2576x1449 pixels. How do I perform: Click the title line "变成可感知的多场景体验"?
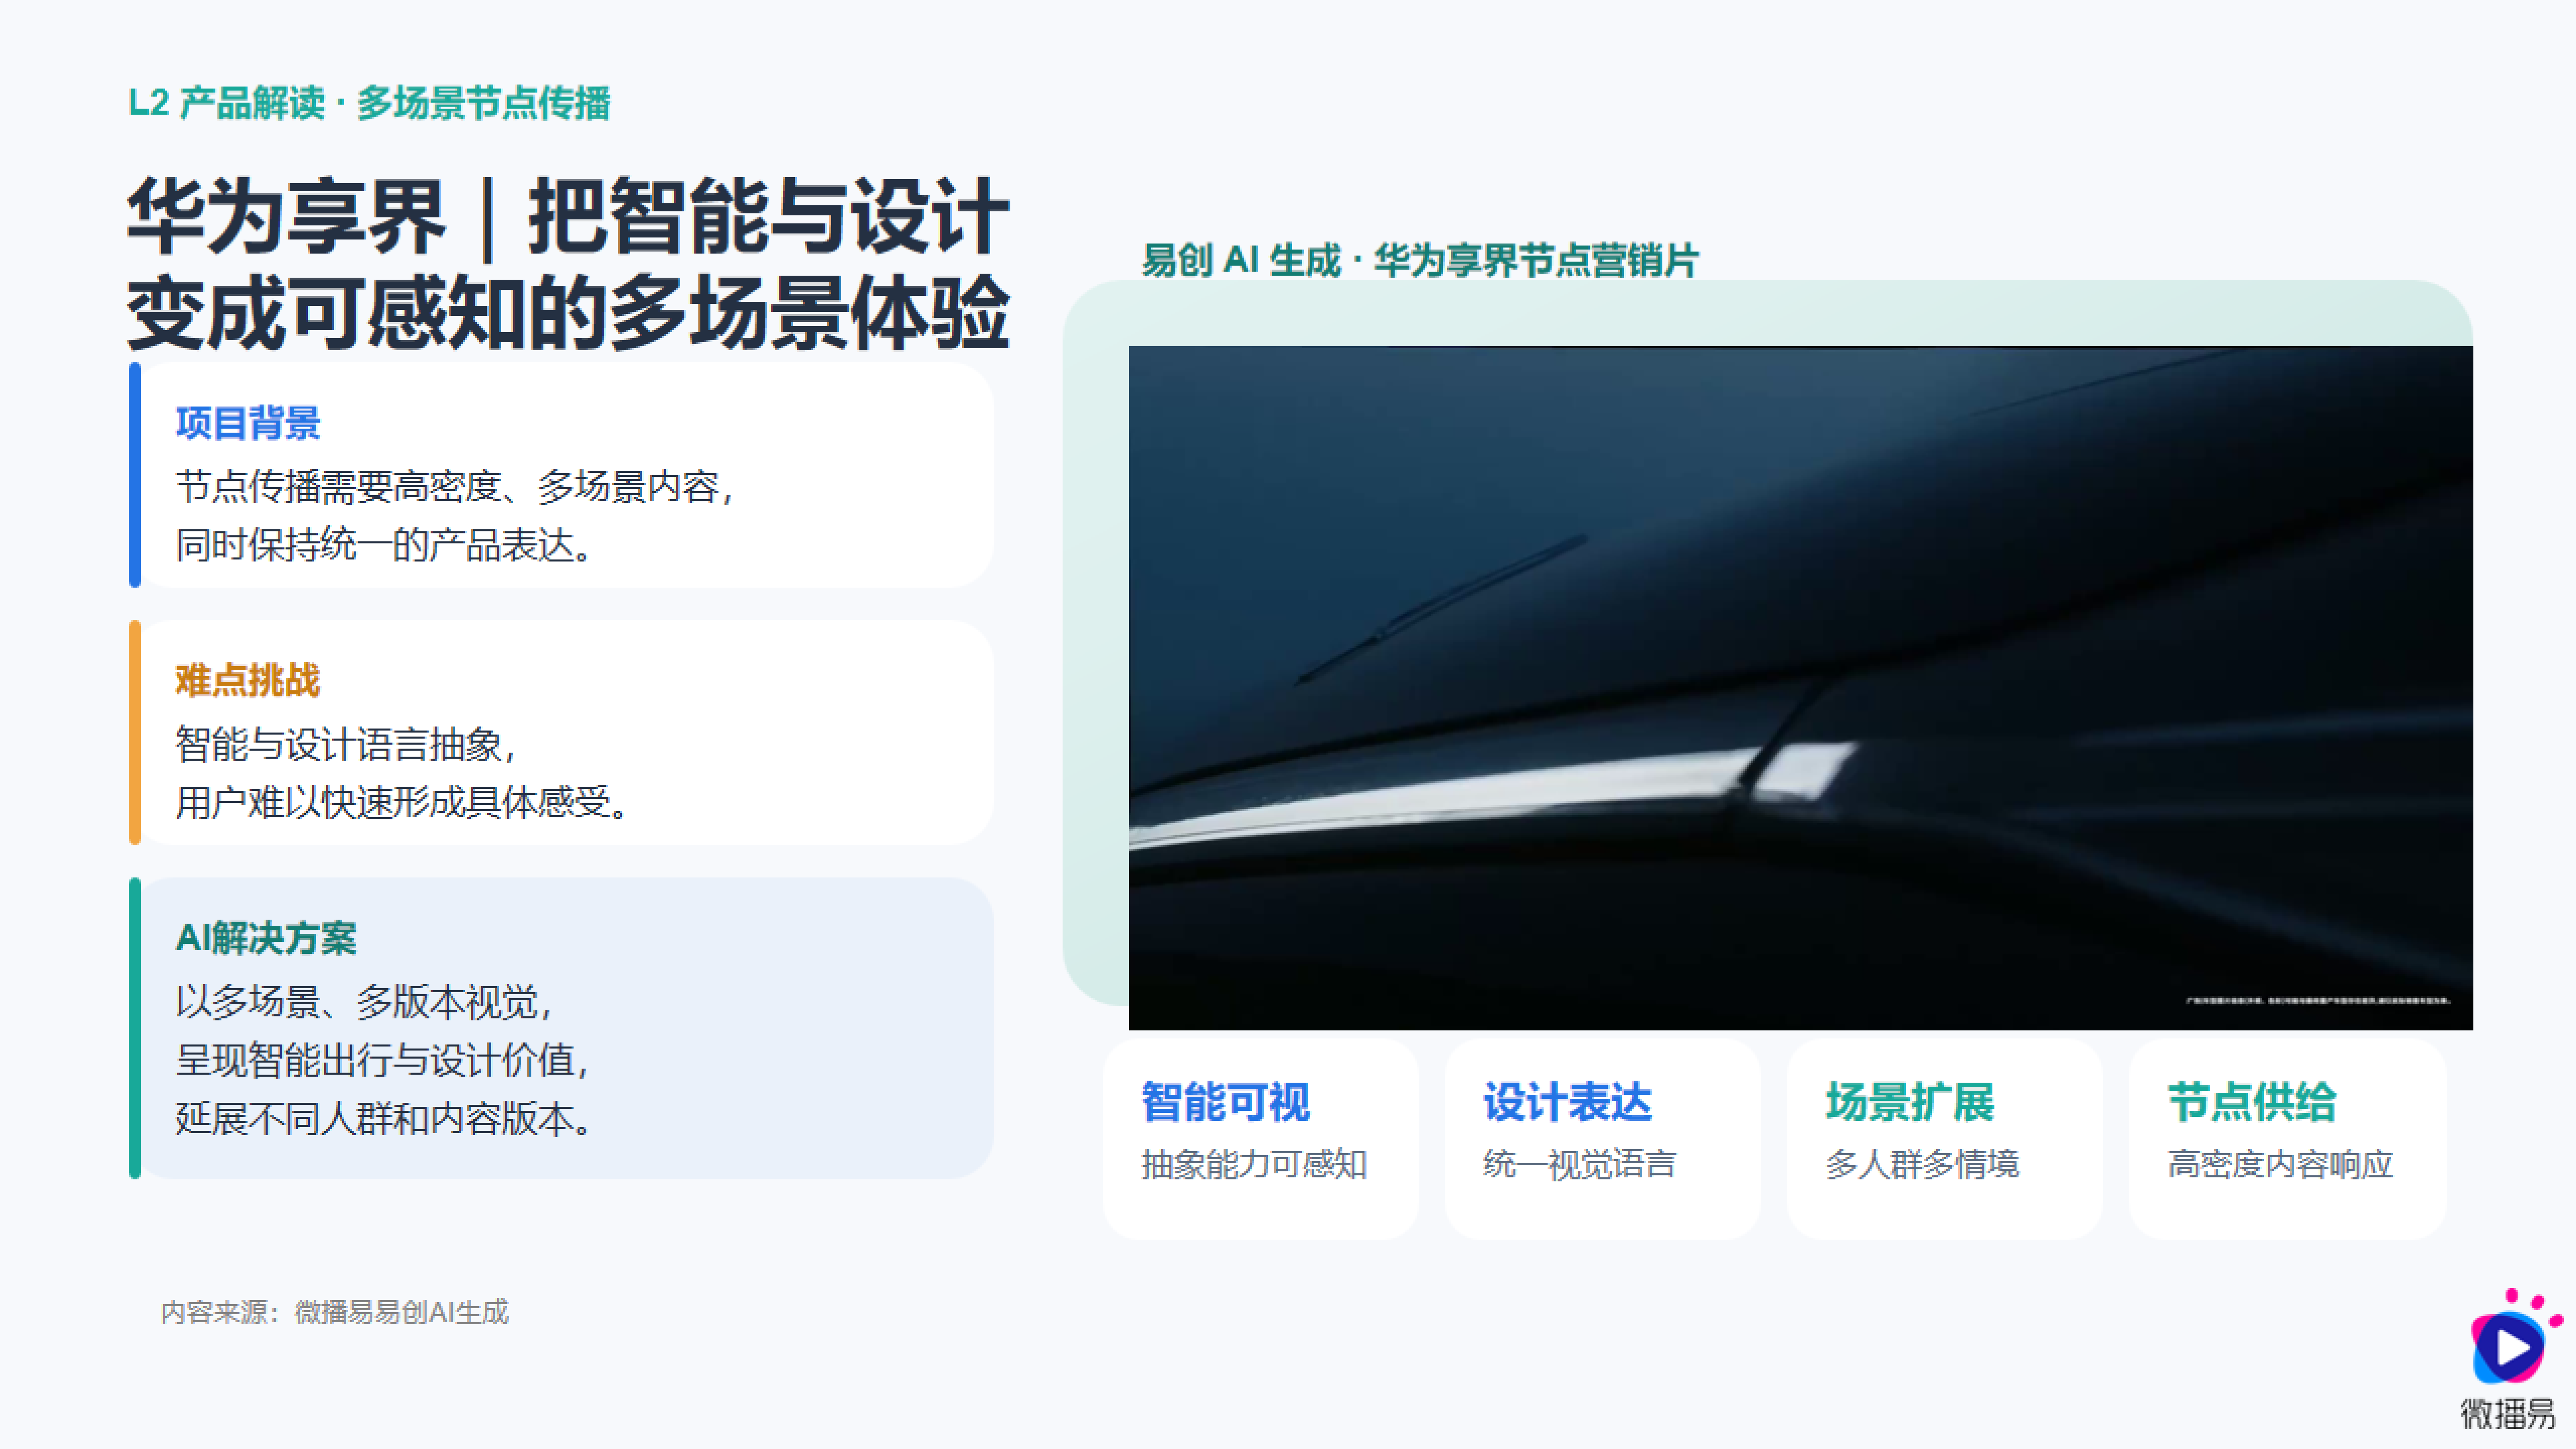click(568, 312)
